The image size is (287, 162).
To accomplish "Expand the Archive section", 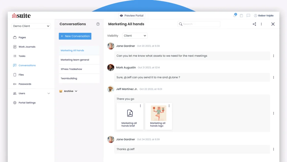I will 68,91.
